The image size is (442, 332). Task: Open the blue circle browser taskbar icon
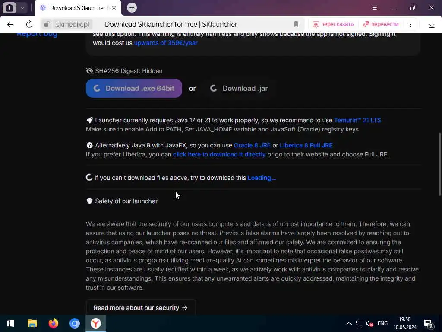75,323
